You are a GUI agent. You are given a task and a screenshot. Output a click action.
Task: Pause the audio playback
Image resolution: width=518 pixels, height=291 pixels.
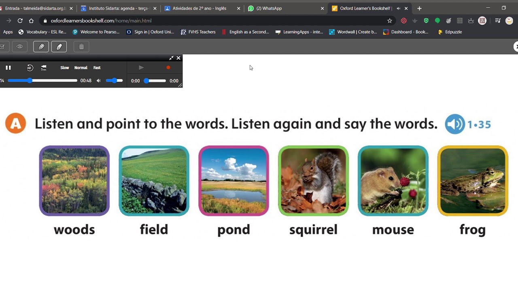point(8,67)
